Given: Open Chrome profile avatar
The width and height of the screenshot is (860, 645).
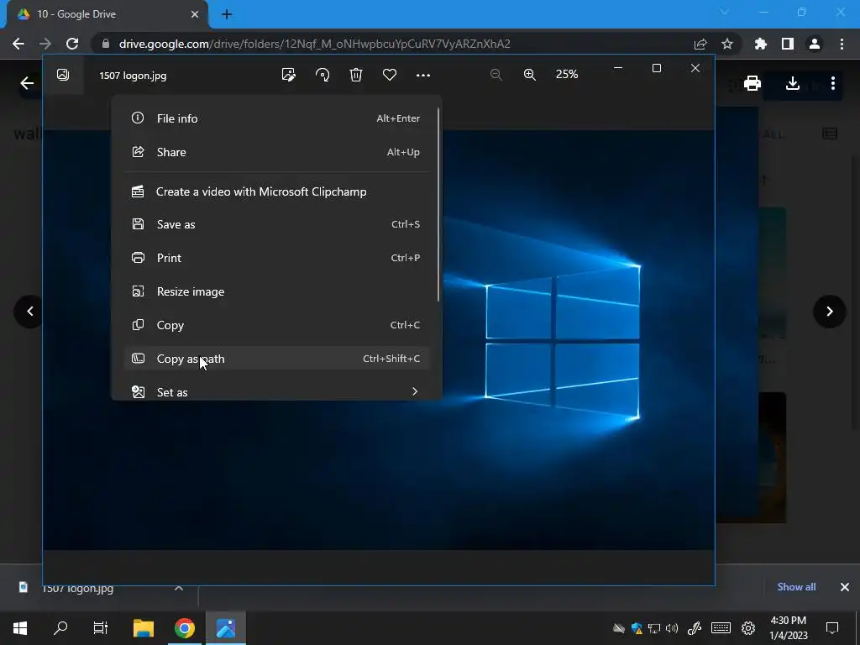Looking at the screenshot, I should point(815,44).
